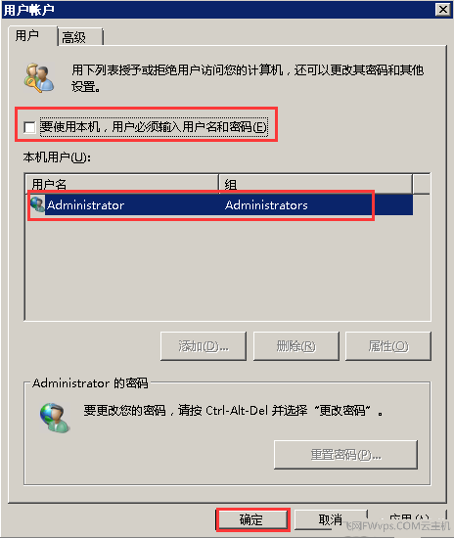Click the globe user icon in password section
Viewport: 454px width, 538px height.
pyautogui.click(x=55, y=418)
